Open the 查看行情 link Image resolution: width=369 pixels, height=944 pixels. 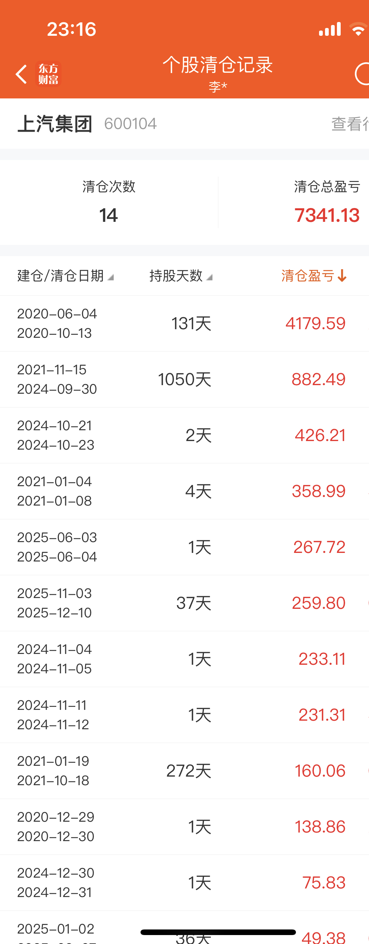(350, 124)
